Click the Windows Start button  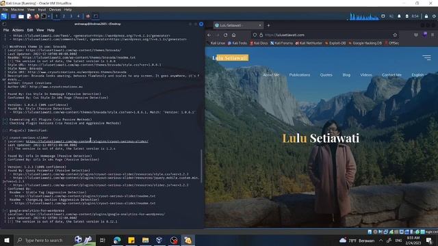point(7,240)
